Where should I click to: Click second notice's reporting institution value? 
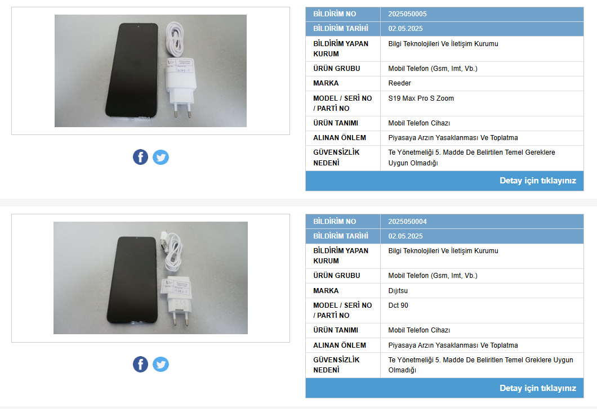pyautogui.click(x=443, y=251)
